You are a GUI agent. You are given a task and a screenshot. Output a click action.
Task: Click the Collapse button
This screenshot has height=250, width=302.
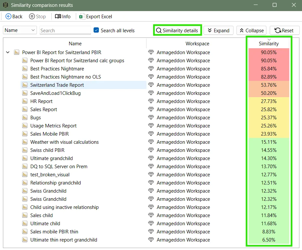coord(251,30)
